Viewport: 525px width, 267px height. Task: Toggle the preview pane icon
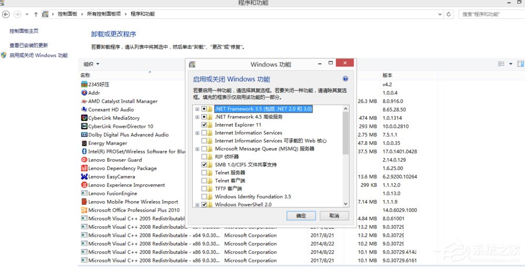click(520, 64)
